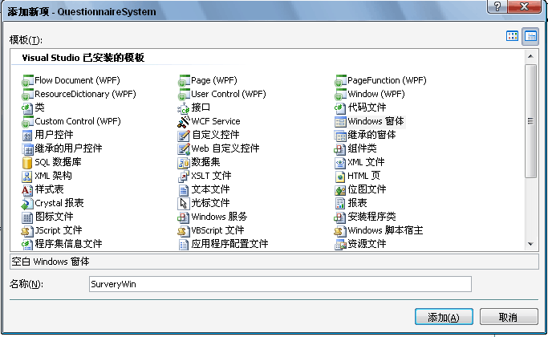Click the template list scroll down arrow
The height and width of the screenshot is (337, 548).
click(531, 244)
